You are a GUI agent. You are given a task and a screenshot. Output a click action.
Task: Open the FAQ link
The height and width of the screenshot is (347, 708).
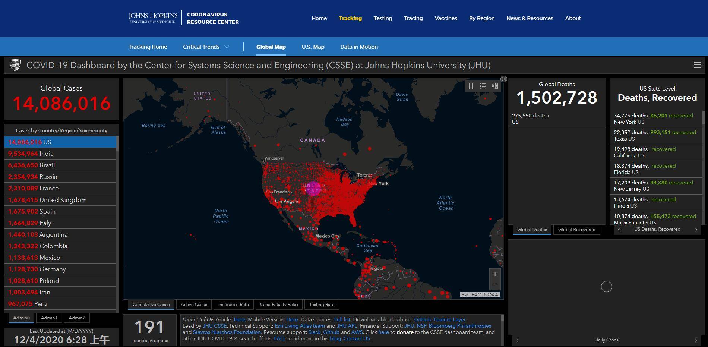point(279,338)
